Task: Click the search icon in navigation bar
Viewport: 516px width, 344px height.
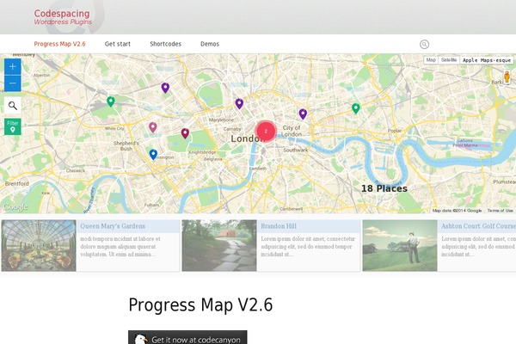Action: coord(424,44)
